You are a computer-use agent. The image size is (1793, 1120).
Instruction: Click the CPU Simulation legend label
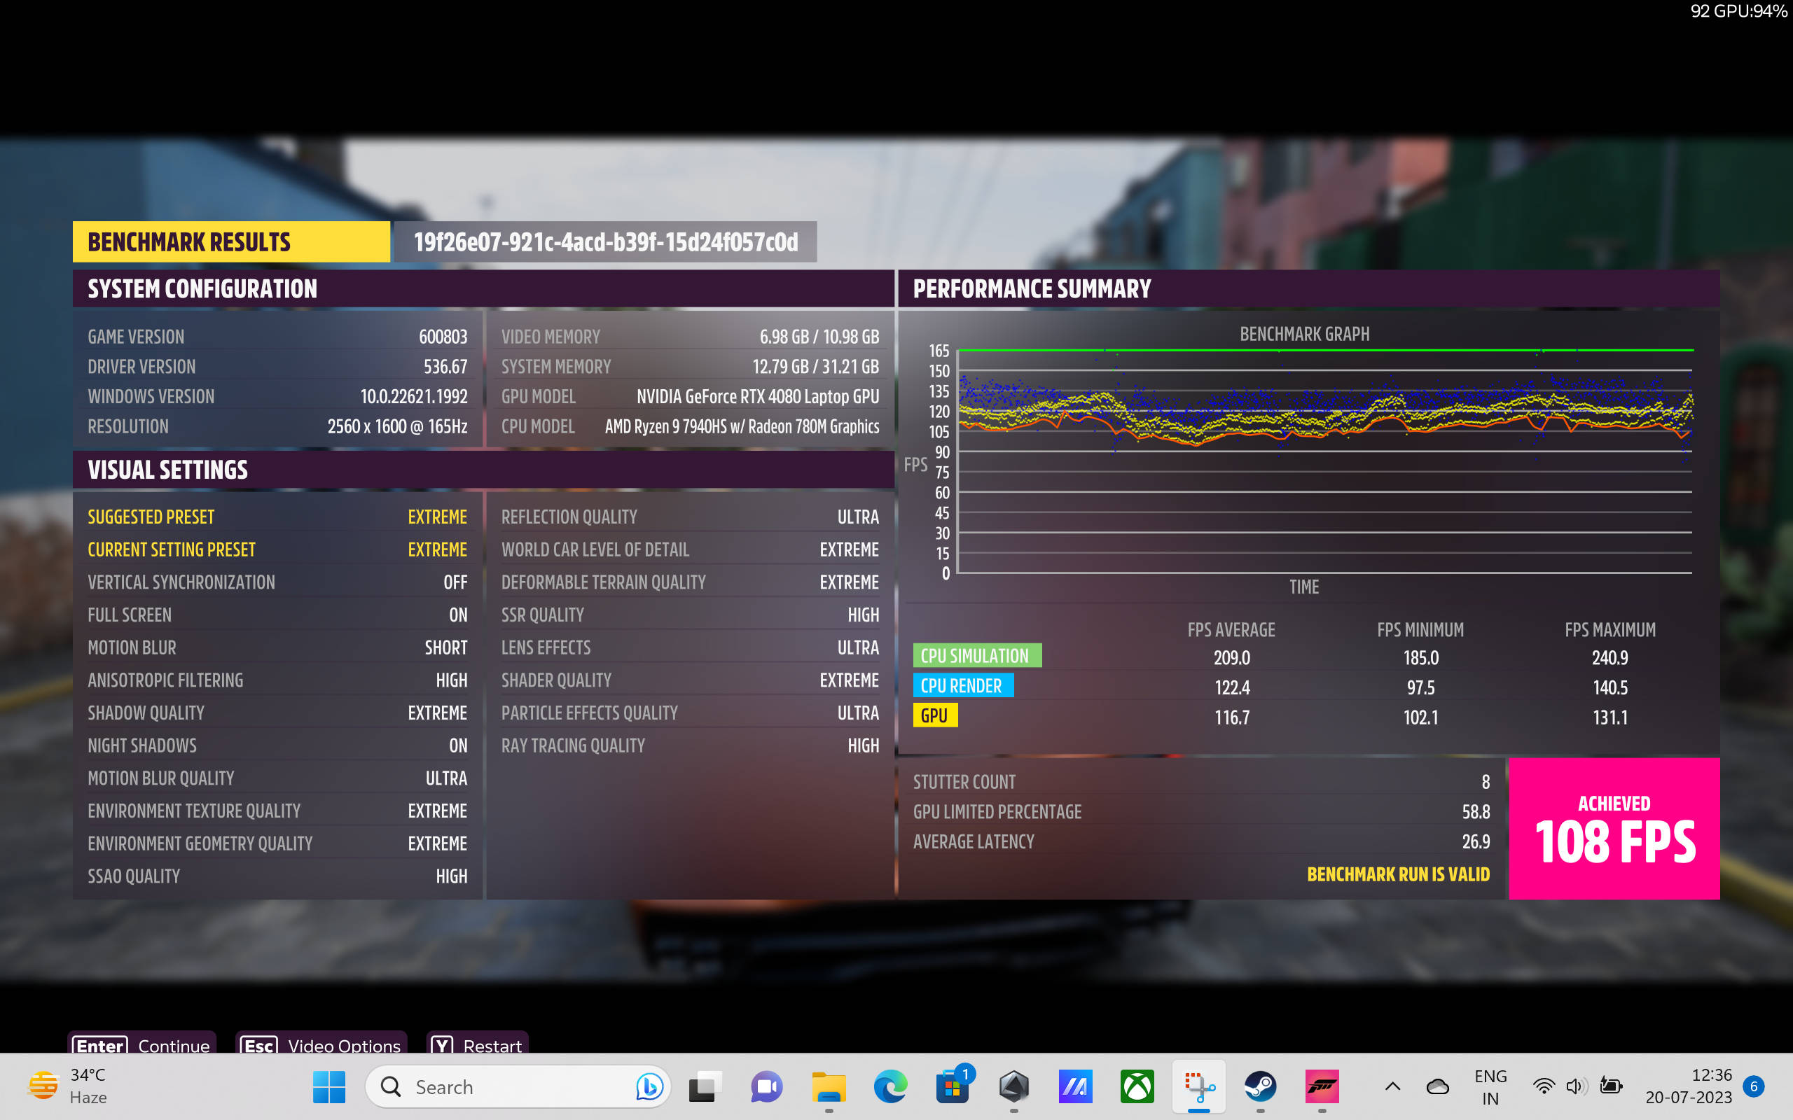tap(976, 656)
